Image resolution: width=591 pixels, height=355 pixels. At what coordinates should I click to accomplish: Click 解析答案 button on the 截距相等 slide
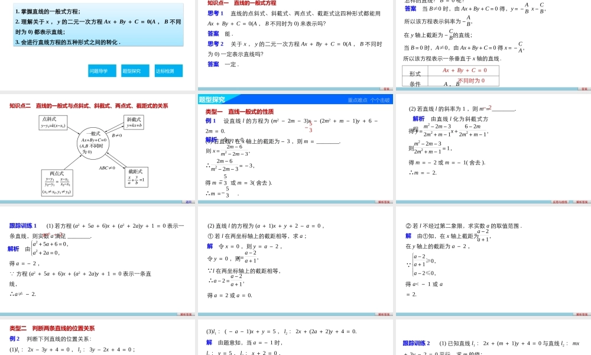click(x=384, y=314)
